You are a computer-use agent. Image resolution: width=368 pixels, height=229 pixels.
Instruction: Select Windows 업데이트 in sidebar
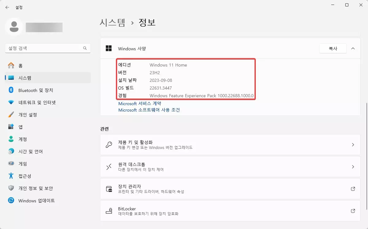pos(48,200)
